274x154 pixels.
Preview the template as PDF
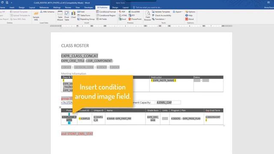(122, 12)
